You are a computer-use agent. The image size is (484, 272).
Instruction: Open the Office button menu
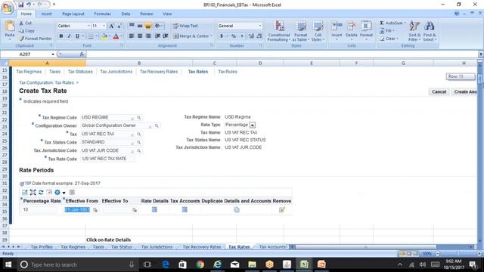[x=8, y=8]
